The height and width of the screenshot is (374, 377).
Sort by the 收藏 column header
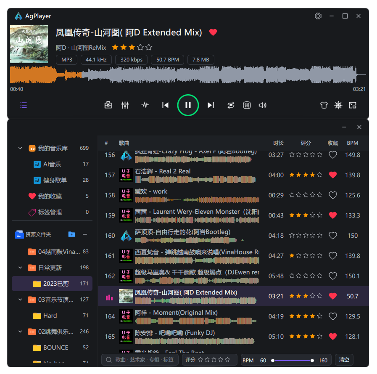[x=333, y=143]
